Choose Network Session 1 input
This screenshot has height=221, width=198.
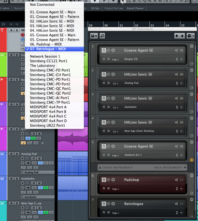pos(54,56)
